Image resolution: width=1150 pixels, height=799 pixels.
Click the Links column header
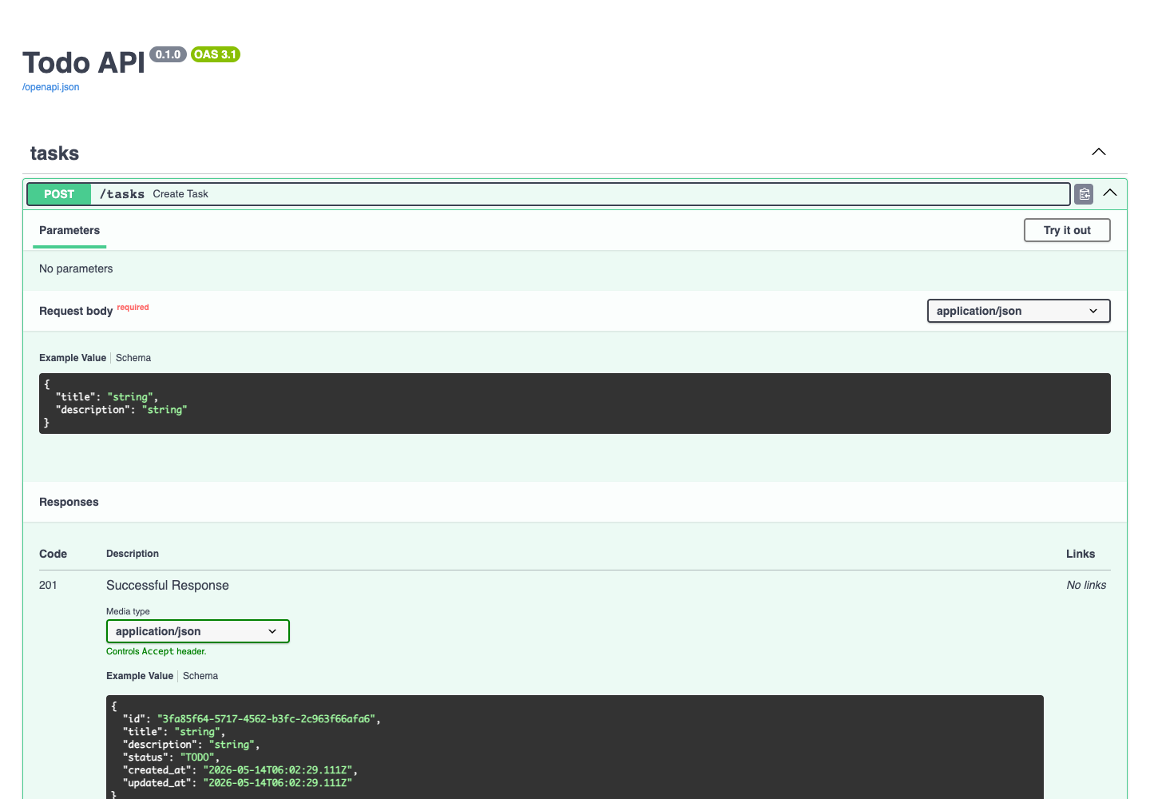click(x=1081, y=554)
